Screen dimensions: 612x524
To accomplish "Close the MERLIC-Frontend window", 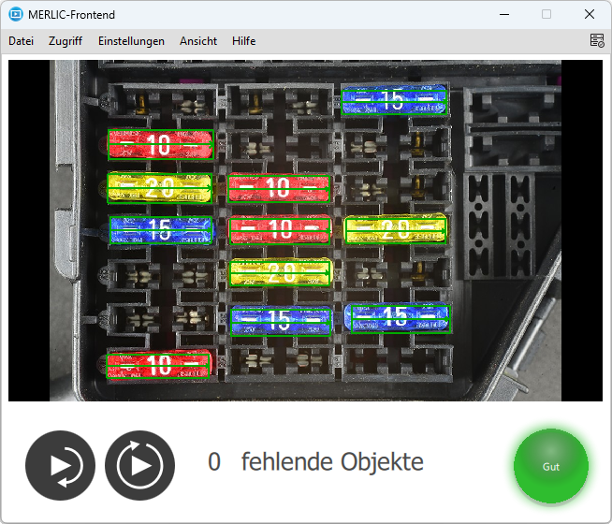I will click(x=590, y=14).
